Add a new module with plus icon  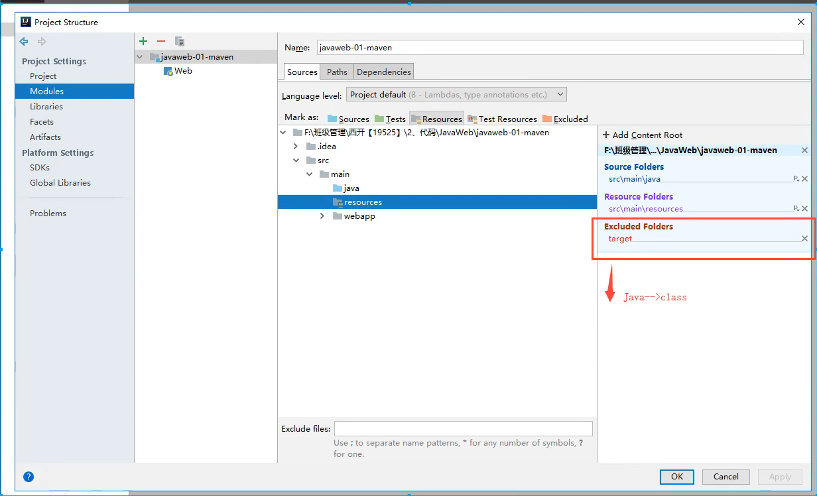click(x=143, y=41)
